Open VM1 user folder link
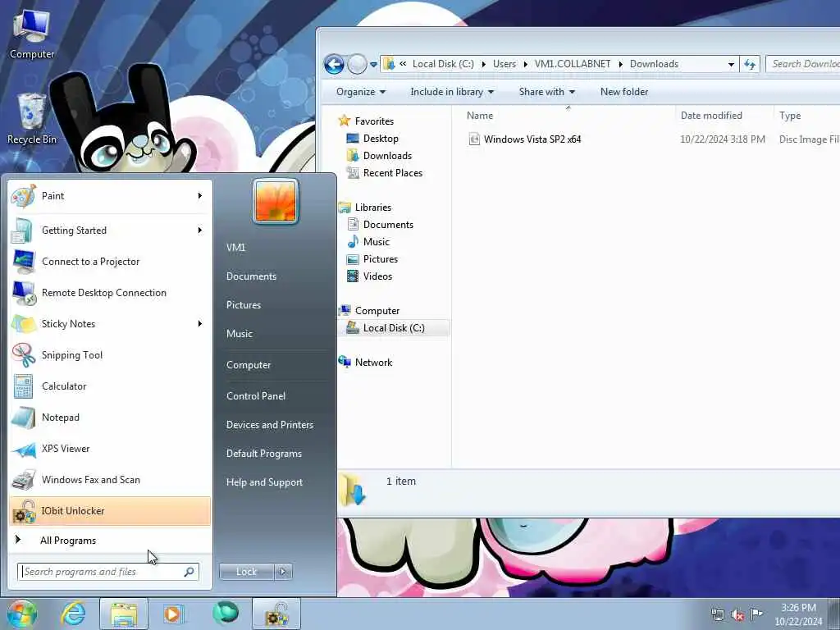 235,248
